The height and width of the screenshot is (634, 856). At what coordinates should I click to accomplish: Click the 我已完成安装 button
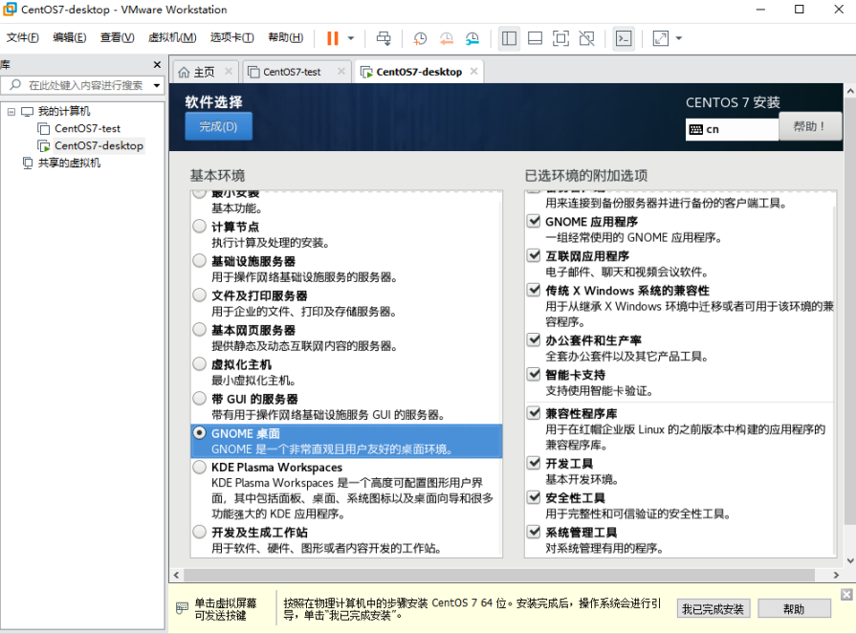tap(713, 609)
